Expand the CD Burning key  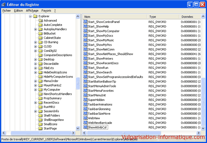pos(35,42)
